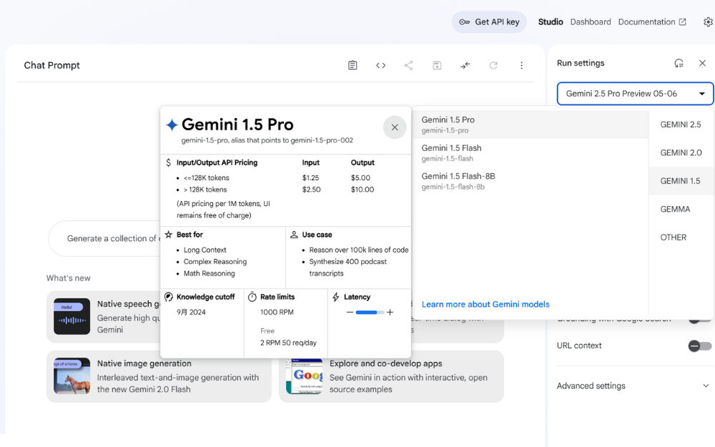This screenshot has height=447, width=715.
Task: Open the Native image generation card
Action: [x=159, y=376]
